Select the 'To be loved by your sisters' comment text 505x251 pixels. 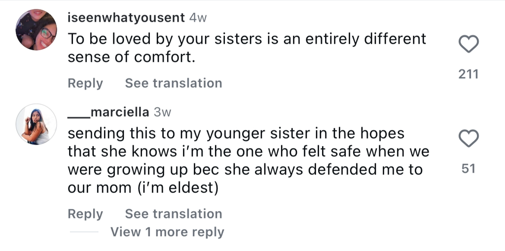(247, 39)
